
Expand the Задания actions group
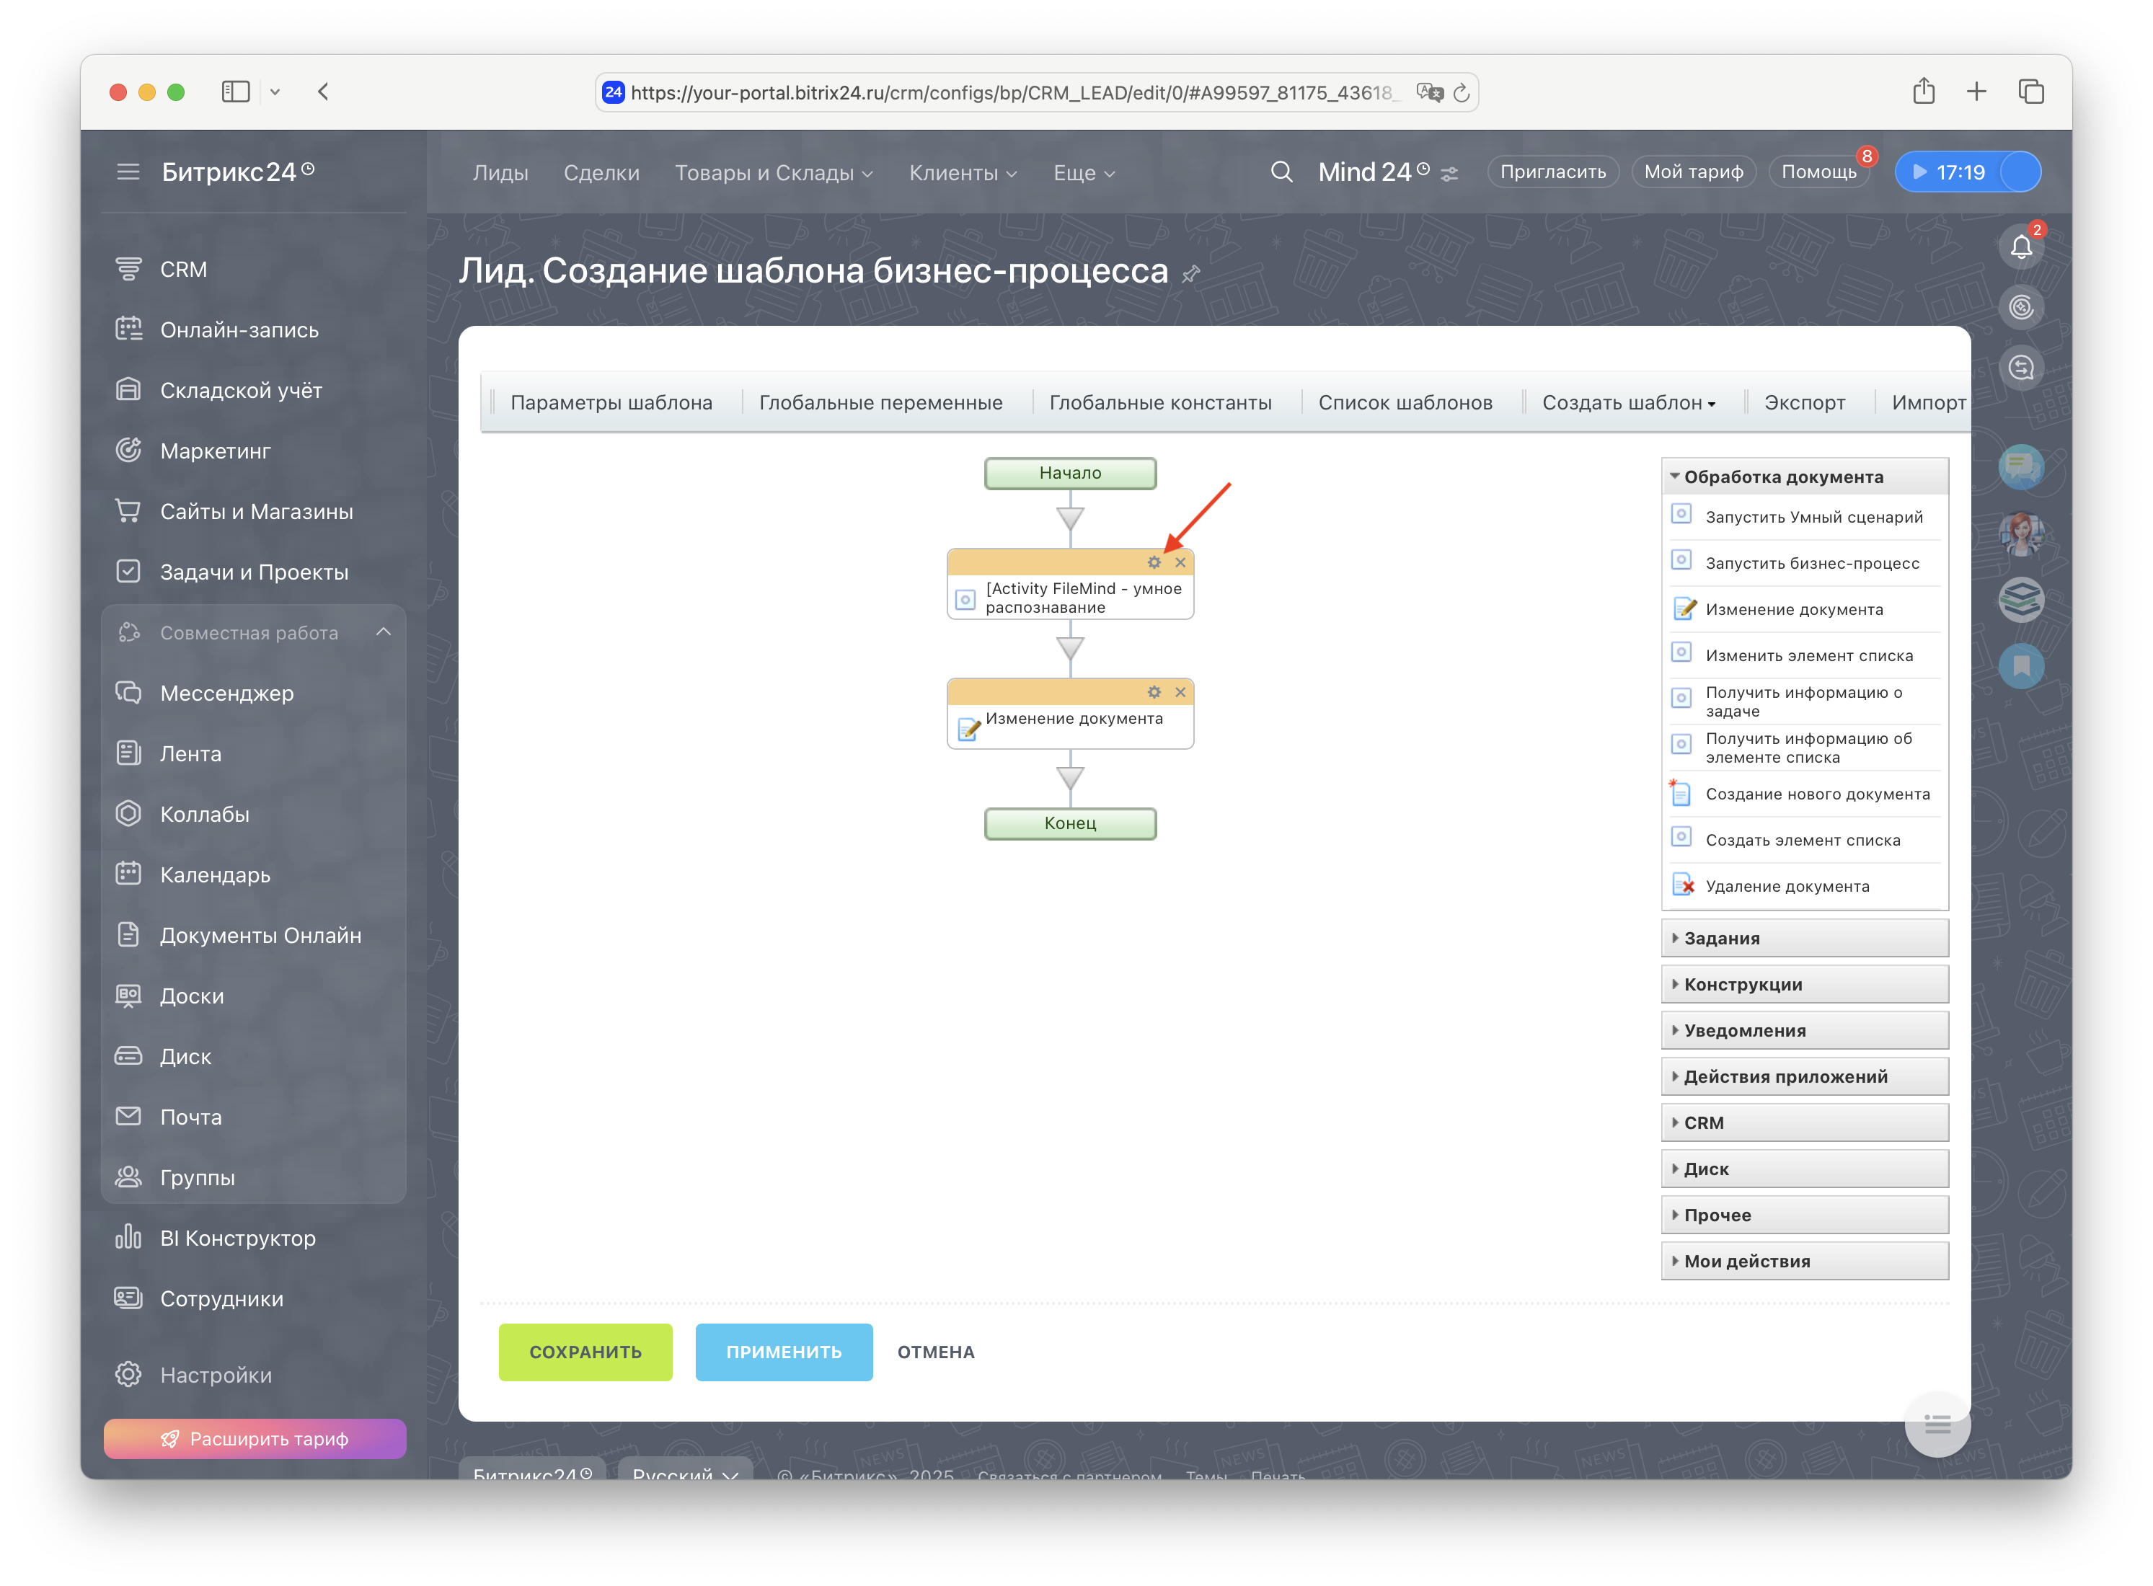[1721, 938]
